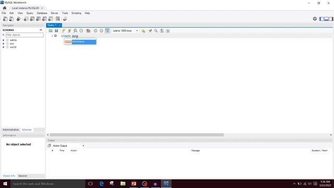Create a new schema icon

click(x=26, y=19)
